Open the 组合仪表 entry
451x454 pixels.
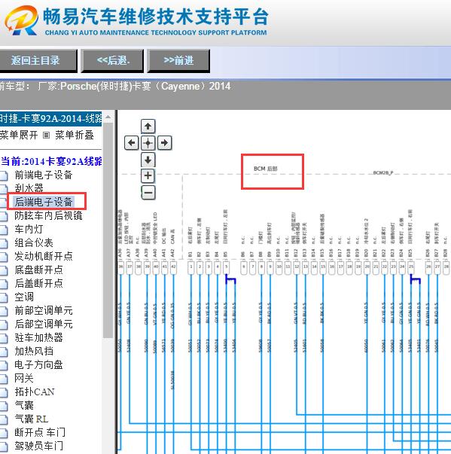tap(34, 242)
